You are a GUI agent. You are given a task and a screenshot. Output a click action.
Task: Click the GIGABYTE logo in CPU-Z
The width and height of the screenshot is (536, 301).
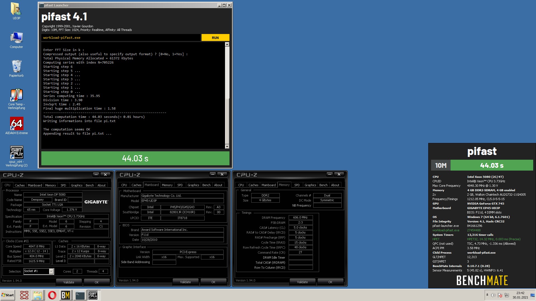(x=96, y=202)
